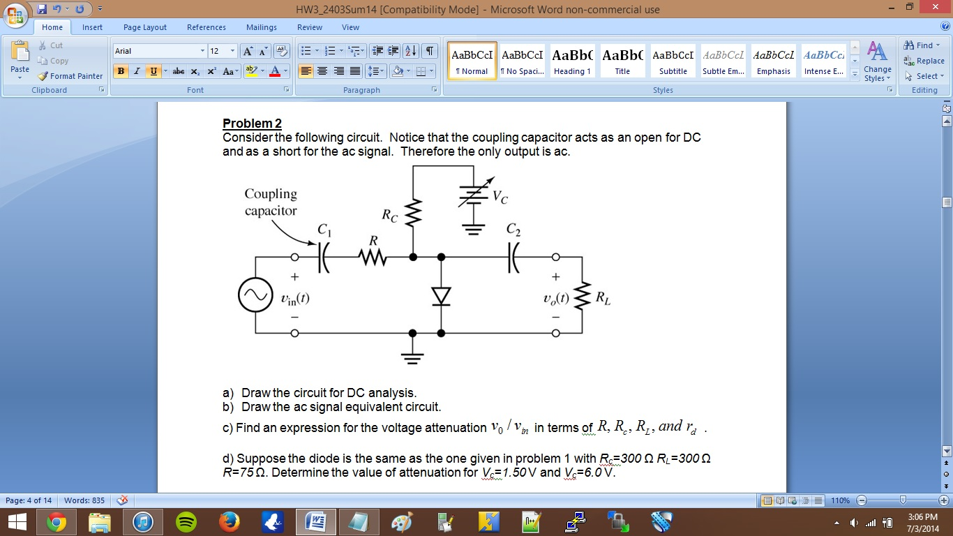Click the zoom slider handle
Screen dimensions: 953x536
coord(903,500)
